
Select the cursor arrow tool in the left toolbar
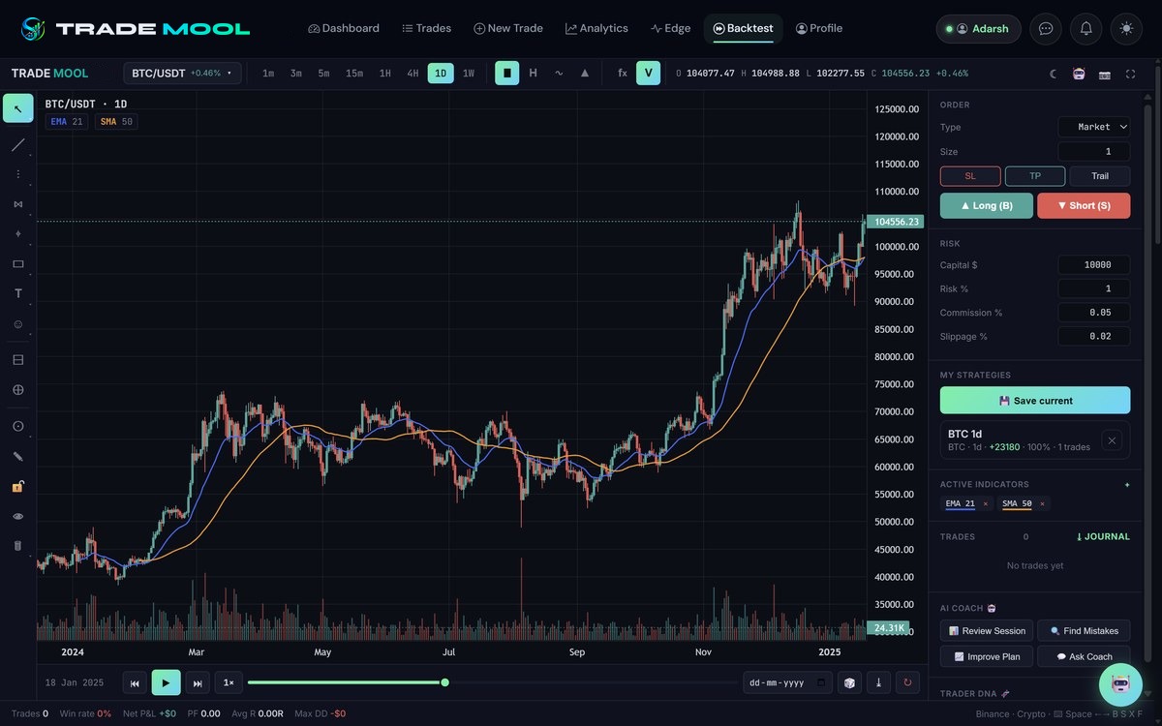[17, 108]
